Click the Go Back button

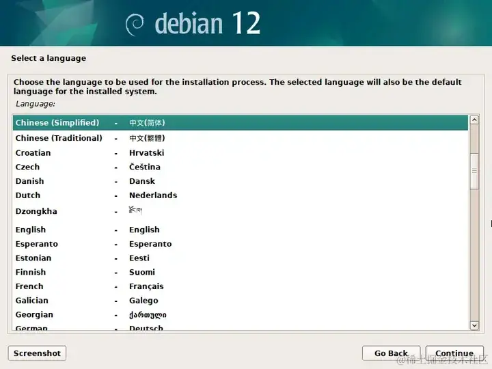(x=391, y=353)
